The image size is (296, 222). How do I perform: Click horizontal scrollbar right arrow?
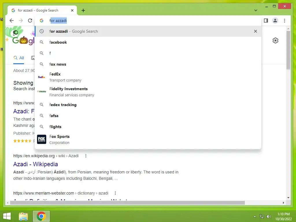283,203
